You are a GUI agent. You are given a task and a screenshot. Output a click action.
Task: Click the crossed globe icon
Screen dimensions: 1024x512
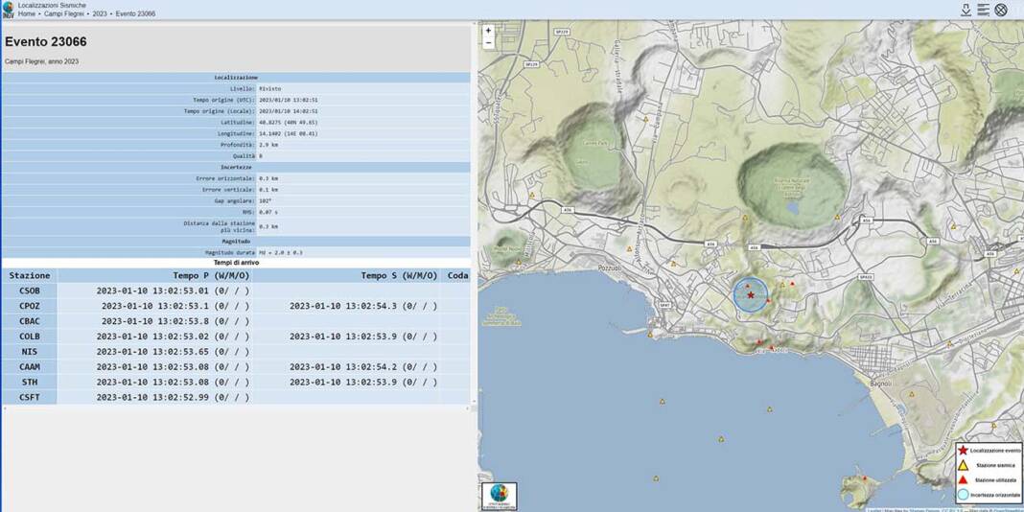point(1001,10)
